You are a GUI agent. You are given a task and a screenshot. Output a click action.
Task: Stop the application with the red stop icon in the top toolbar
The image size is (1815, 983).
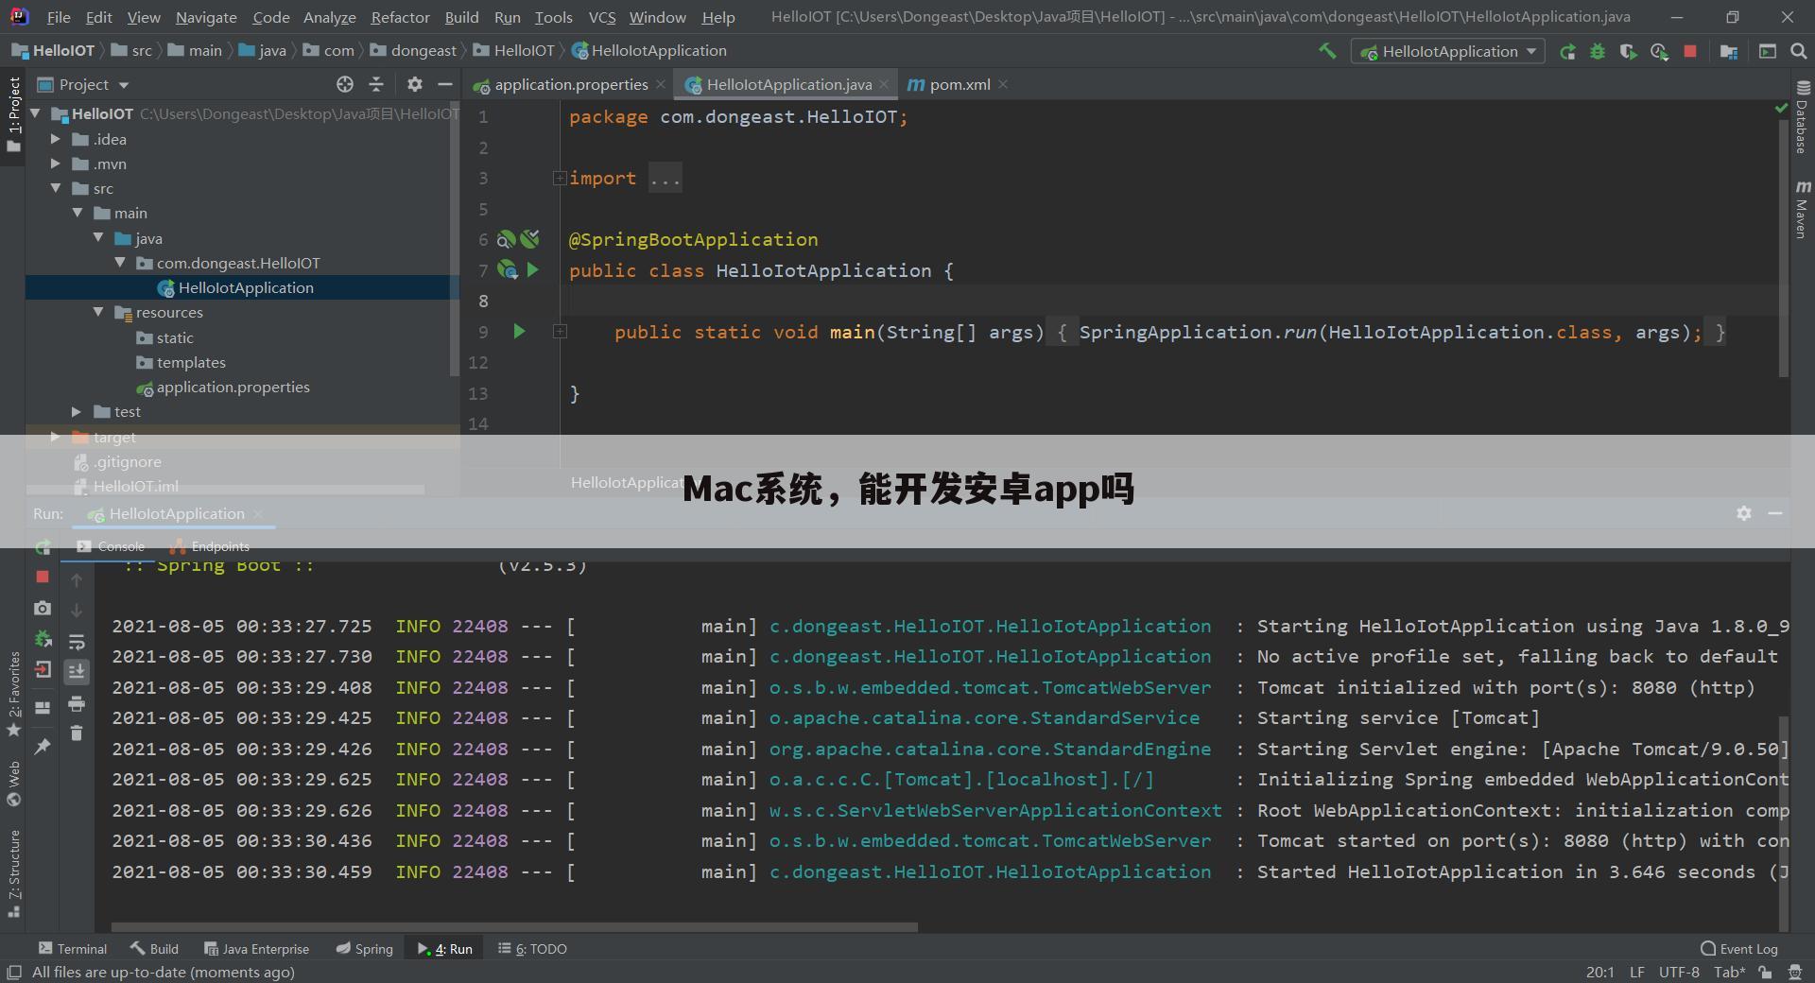point(1690,52)
